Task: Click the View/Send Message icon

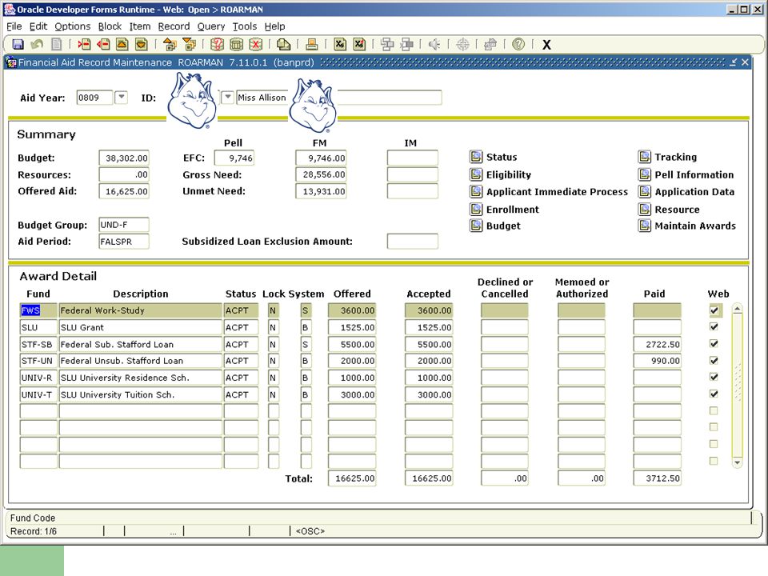Action: pyautogui.click(x=283, y=45)
